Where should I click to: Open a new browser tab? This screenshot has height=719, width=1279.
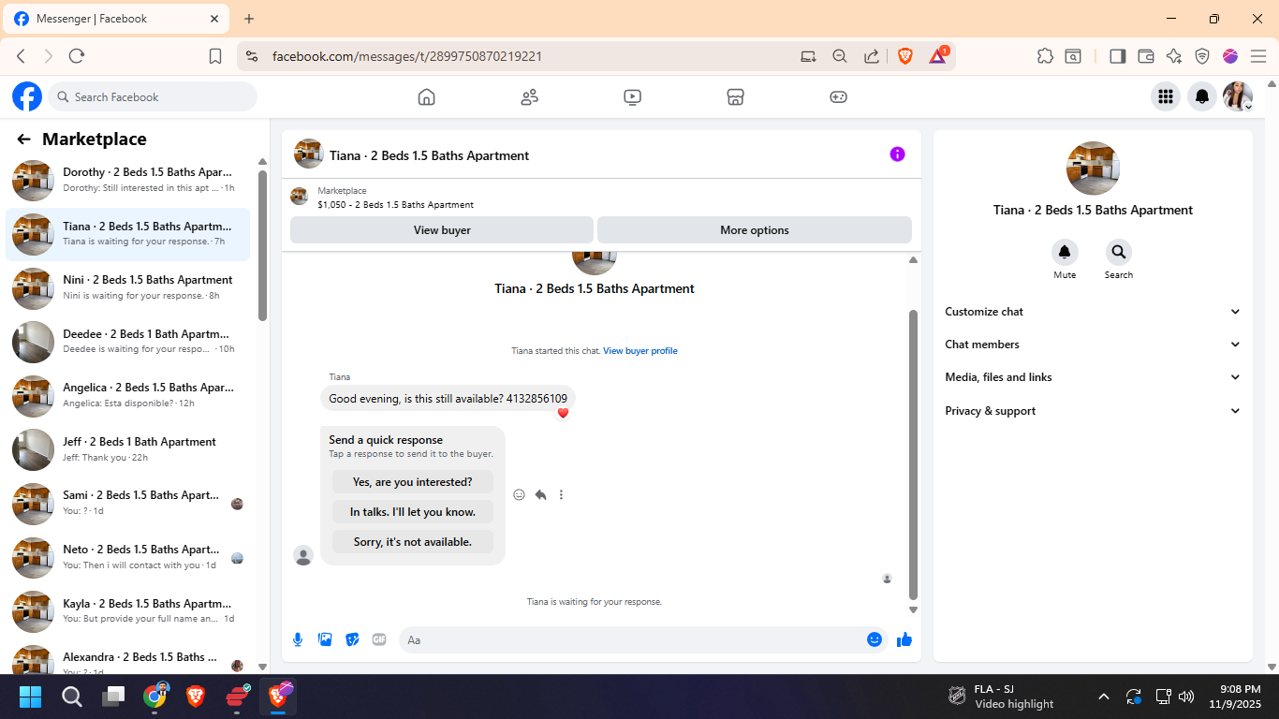click(x=249, y=19)
